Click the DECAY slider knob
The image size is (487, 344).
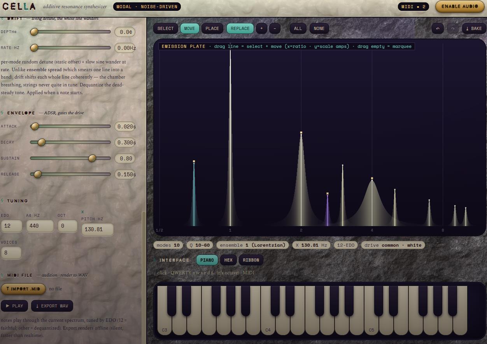[x=41, y=142]
